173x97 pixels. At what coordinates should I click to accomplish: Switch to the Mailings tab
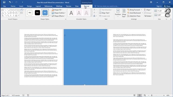[x=59, y=6]
